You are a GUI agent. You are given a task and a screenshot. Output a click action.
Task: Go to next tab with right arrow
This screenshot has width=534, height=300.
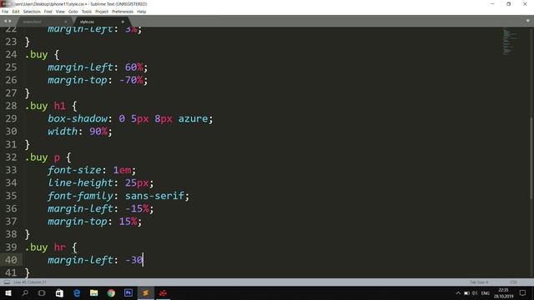(10, 21)
